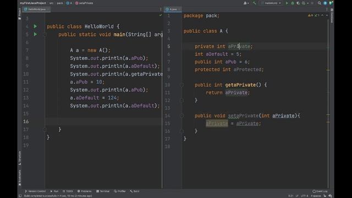
Task: Go to previous highlighted error arrow
Action: (322, 15)
